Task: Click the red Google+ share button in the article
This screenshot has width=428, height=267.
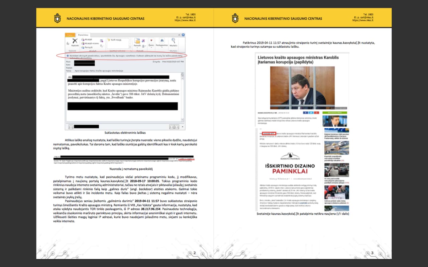Action: click(317, 112)
